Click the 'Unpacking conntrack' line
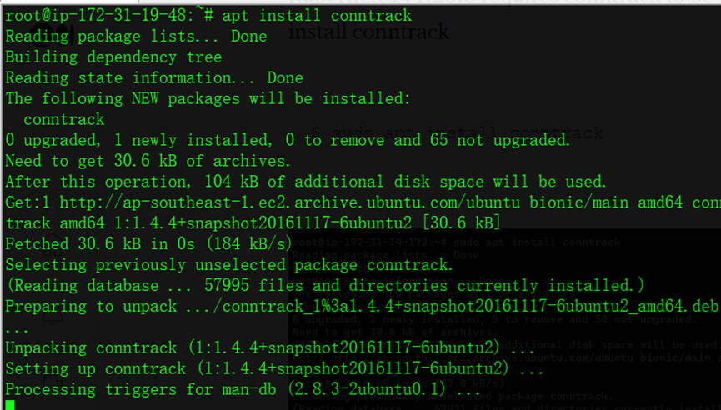Screen dimensions: 721x410 tap(265, 347)
